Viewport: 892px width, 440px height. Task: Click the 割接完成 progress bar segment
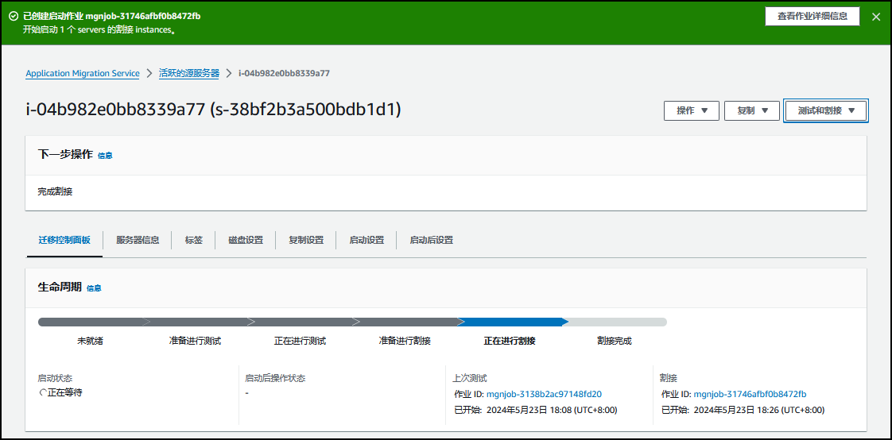coord(615,322)
